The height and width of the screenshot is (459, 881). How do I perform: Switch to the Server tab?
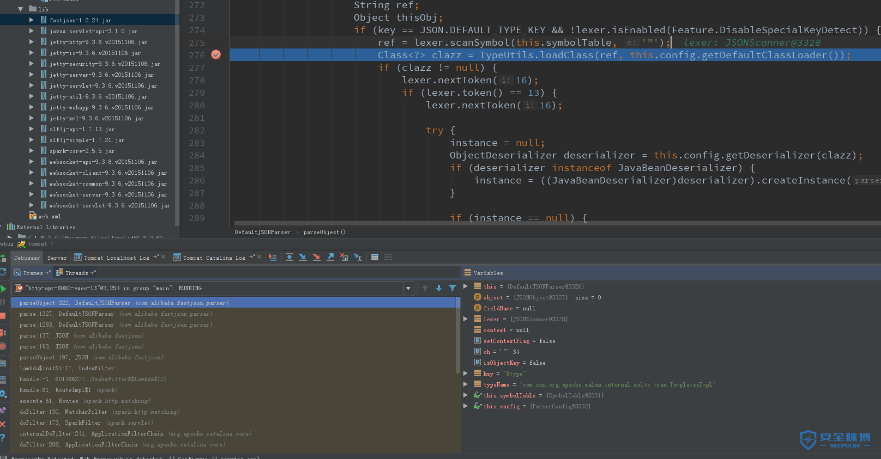pyautogui.click(x=57, y=258)
